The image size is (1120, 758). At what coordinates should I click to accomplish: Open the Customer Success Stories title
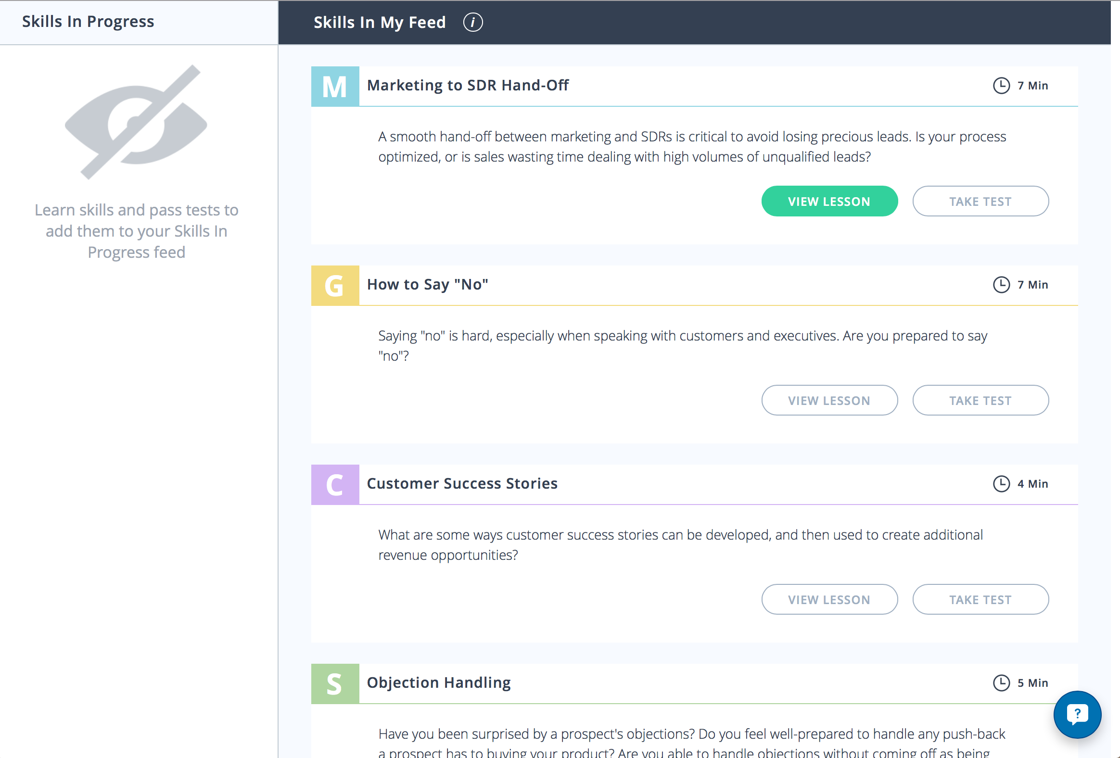tap(462, 484)
